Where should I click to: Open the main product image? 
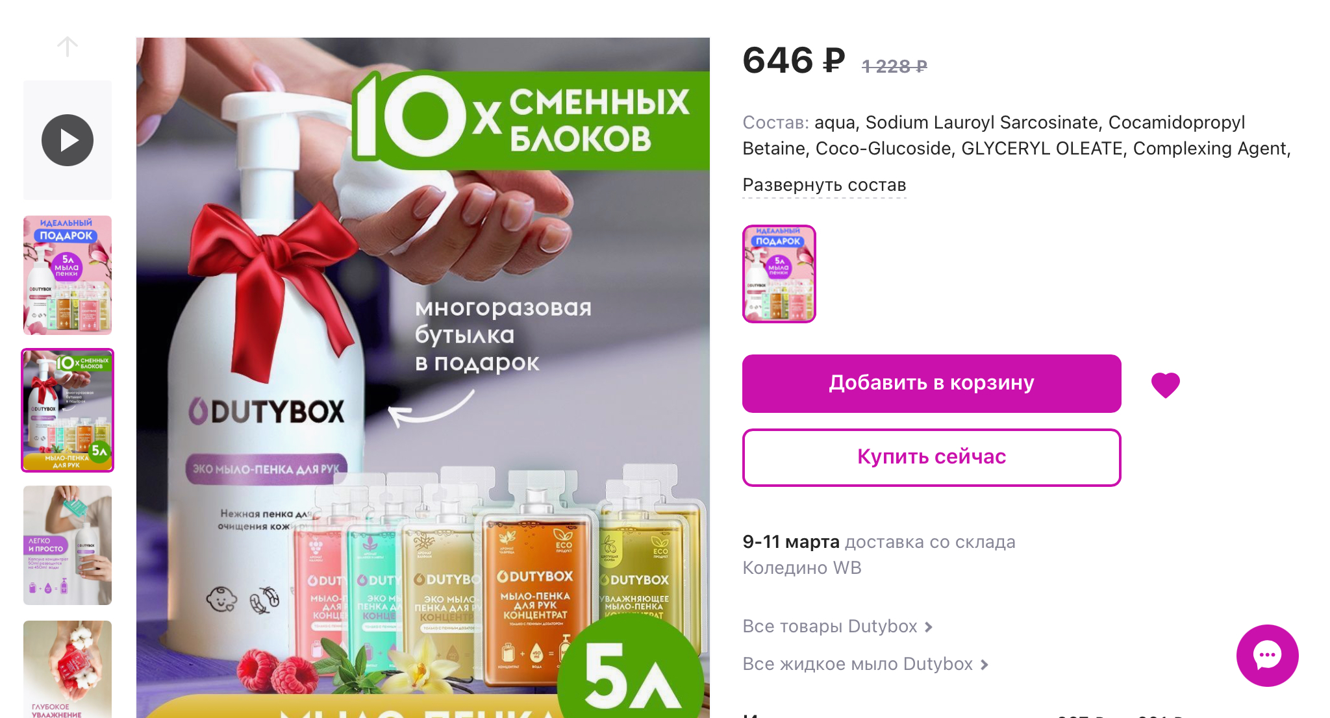point(423,378)
